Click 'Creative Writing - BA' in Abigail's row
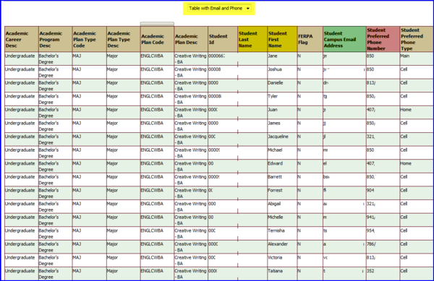Viewport: 434px width, 281px height. [190, 207]
